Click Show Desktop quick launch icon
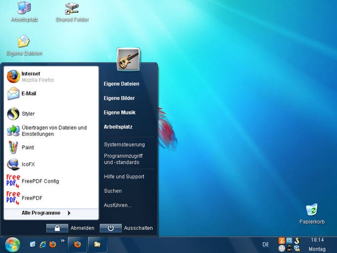 (33, 245)
